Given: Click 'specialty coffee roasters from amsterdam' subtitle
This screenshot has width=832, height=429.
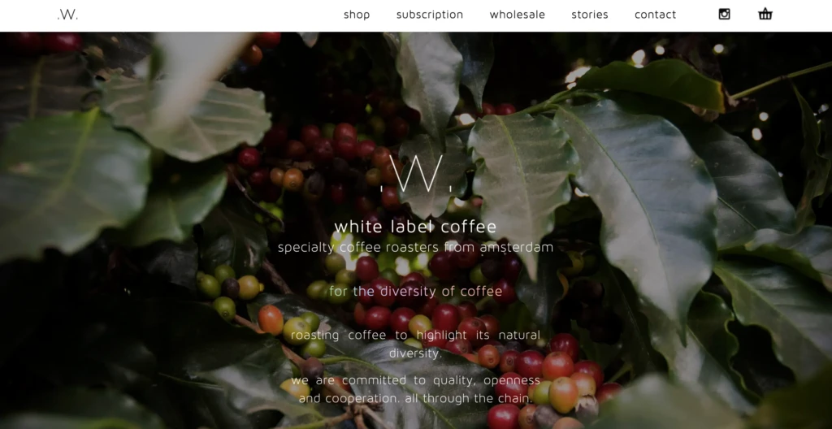Looking at the screenshot, I should tap(415, 248).
